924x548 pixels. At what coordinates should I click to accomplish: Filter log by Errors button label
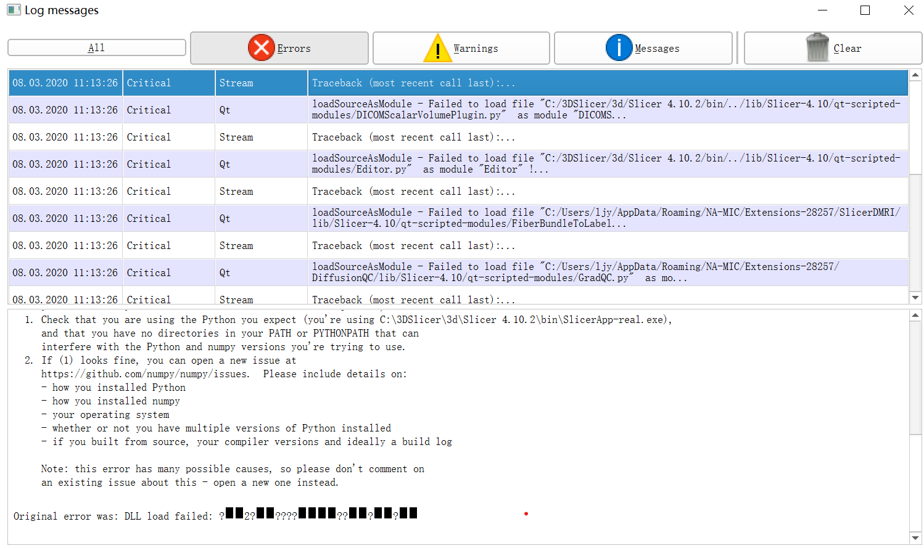click(294, 48)
